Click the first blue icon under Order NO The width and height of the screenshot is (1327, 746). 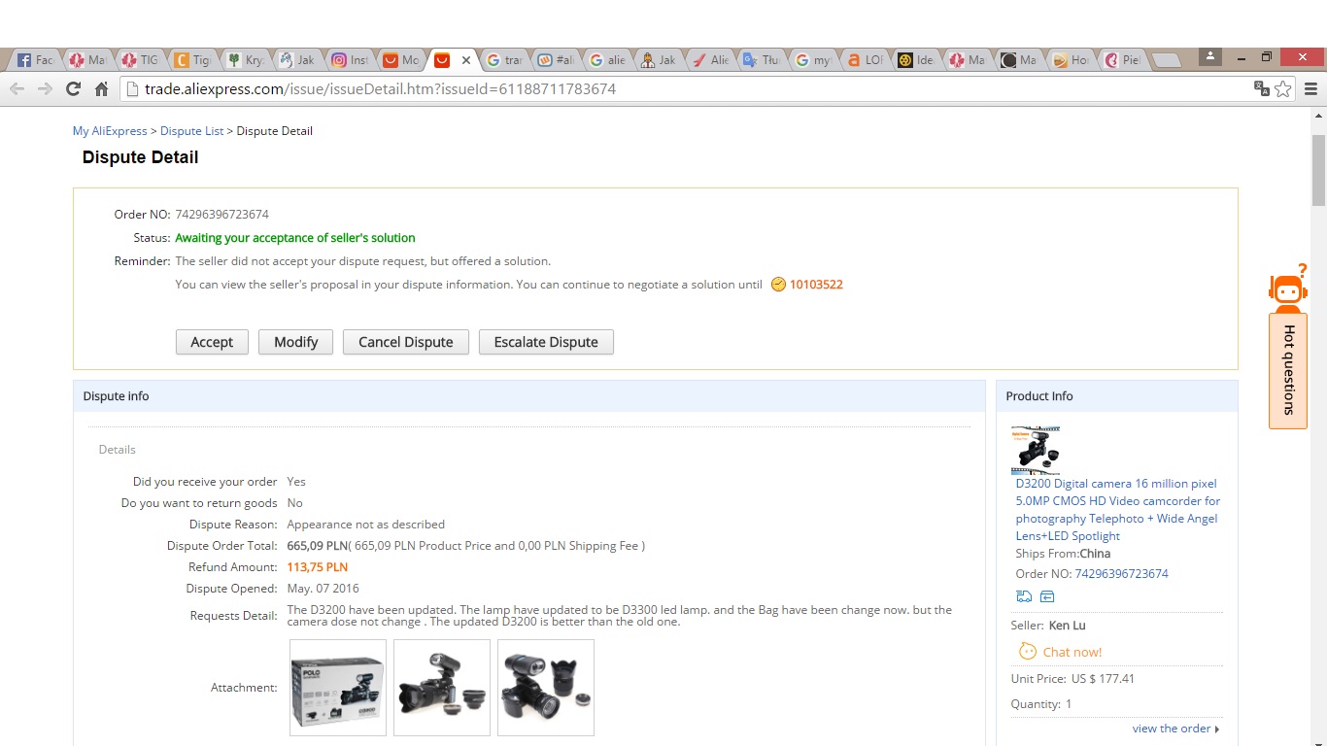tap(1024, 596)
